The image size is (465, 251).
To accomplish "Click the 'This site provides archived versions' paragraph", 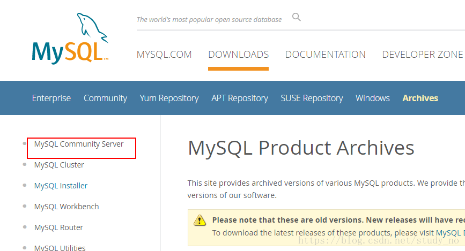I will [x=326, y=189].
